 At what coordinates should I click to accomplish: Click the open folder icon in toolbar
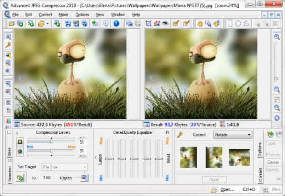[11, 23]
